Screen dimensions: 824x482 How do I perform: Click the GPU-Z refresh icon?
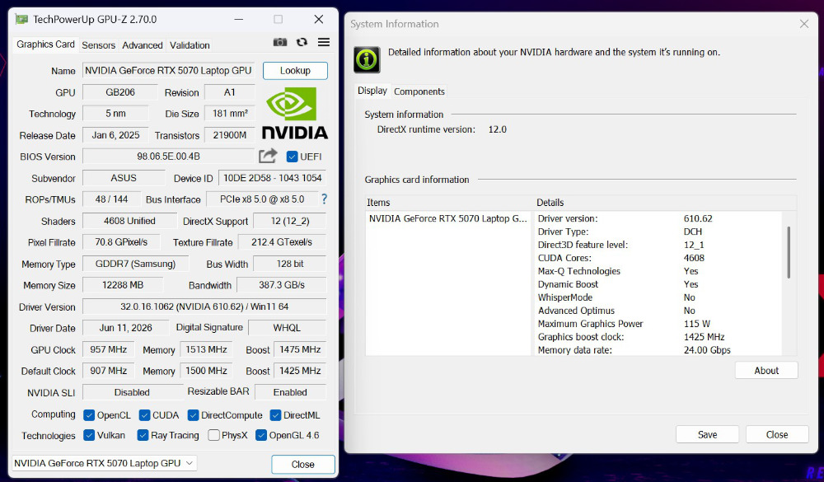302,42
